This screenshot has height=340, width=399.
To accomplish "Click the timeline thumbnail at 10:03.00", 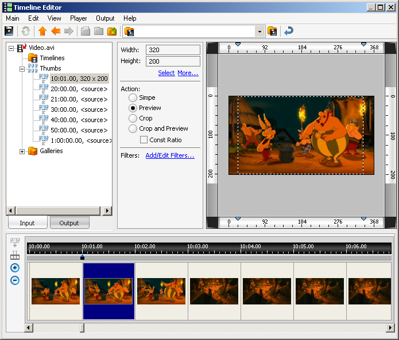I will click(x=214, y=291).
